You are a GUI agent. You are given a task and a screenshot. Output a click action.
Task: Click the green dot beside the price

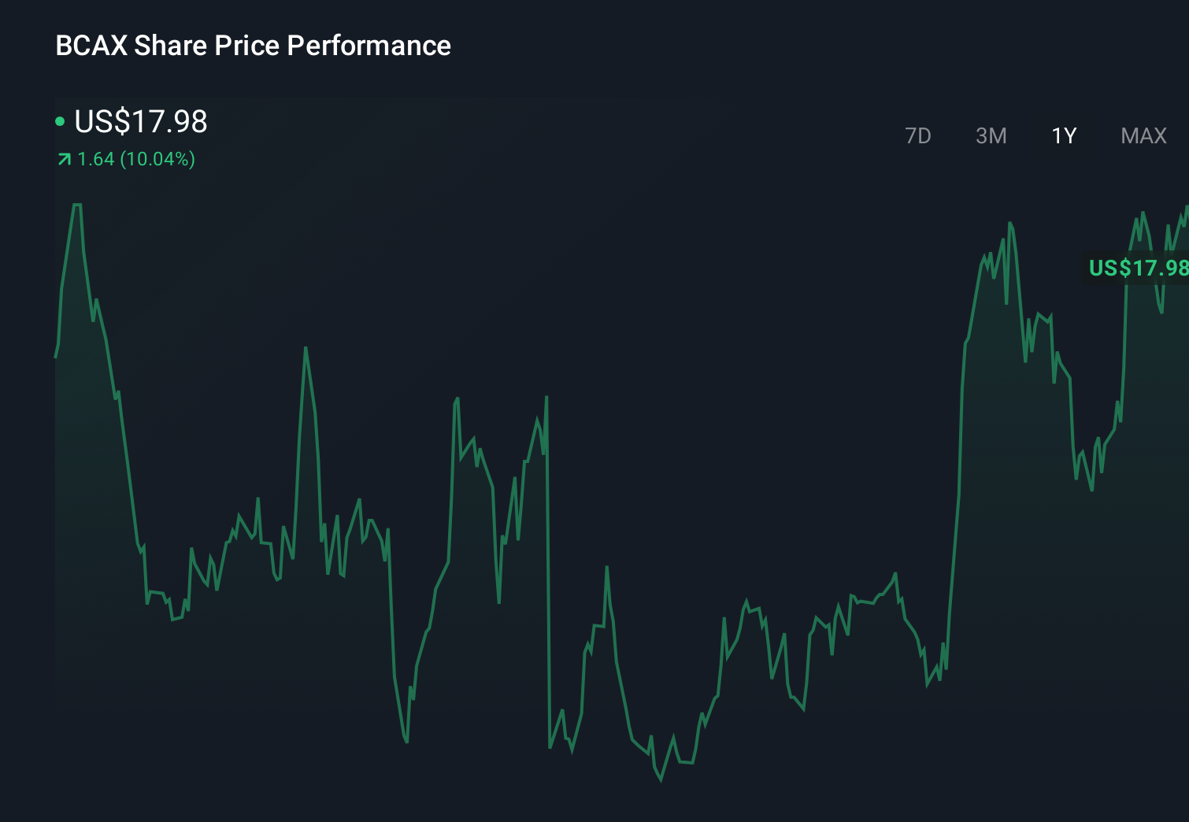[60, 121]
